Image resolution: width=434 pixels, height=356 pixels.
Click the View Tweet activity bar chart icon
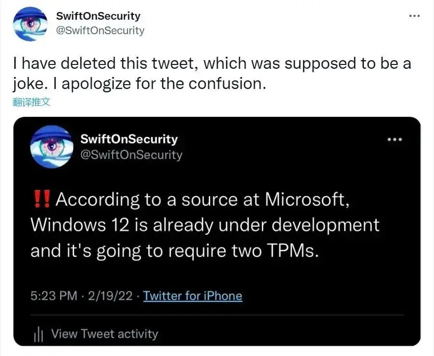point(38,334)
